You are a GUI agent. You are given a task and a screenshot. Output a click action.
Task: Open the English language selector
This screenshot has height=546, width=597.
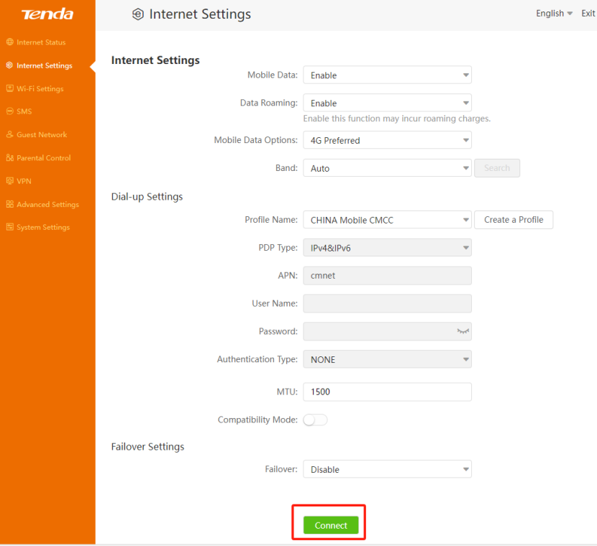(554, 14)
